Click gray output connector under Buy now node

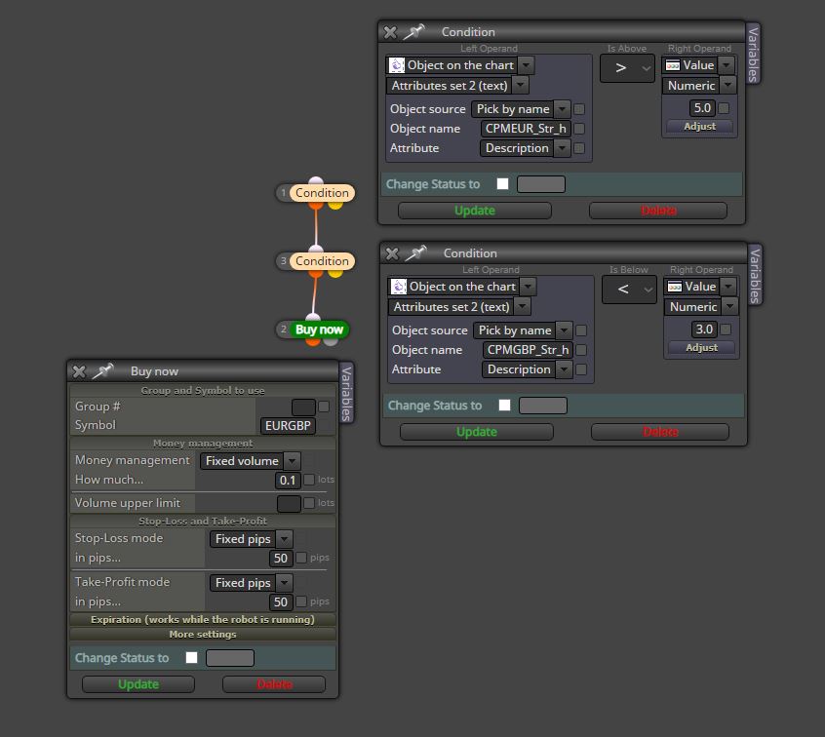(331, 341)
